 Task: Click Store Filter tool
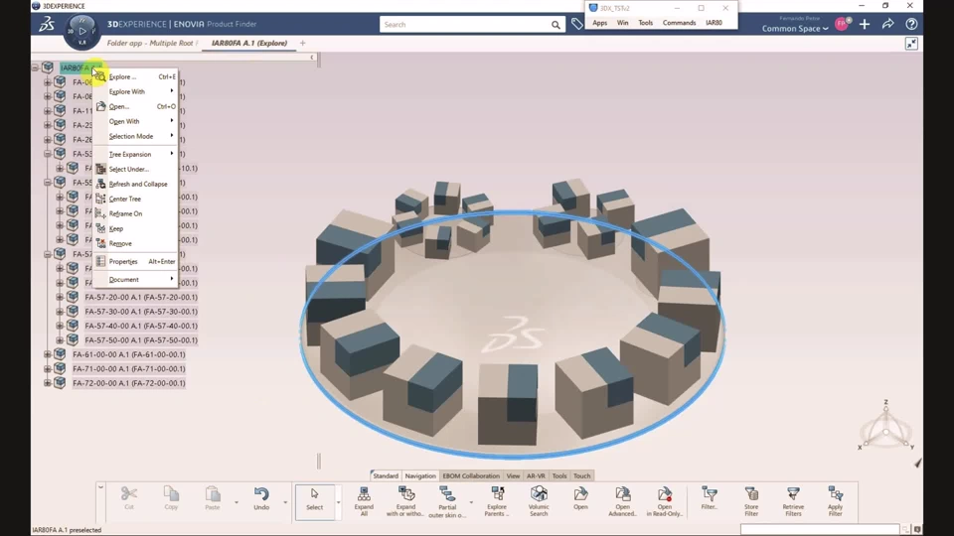point(751,501)
